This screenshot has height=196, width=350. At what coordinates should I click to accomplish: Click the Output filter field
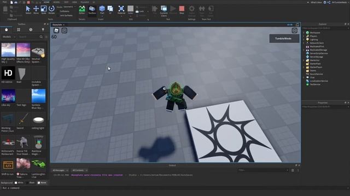click(264, 170)
